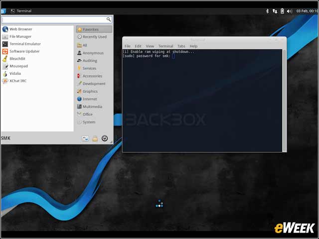This screenshot has width=319, height=239.
Task: Click the power log out button
Action: coord(105,138)
